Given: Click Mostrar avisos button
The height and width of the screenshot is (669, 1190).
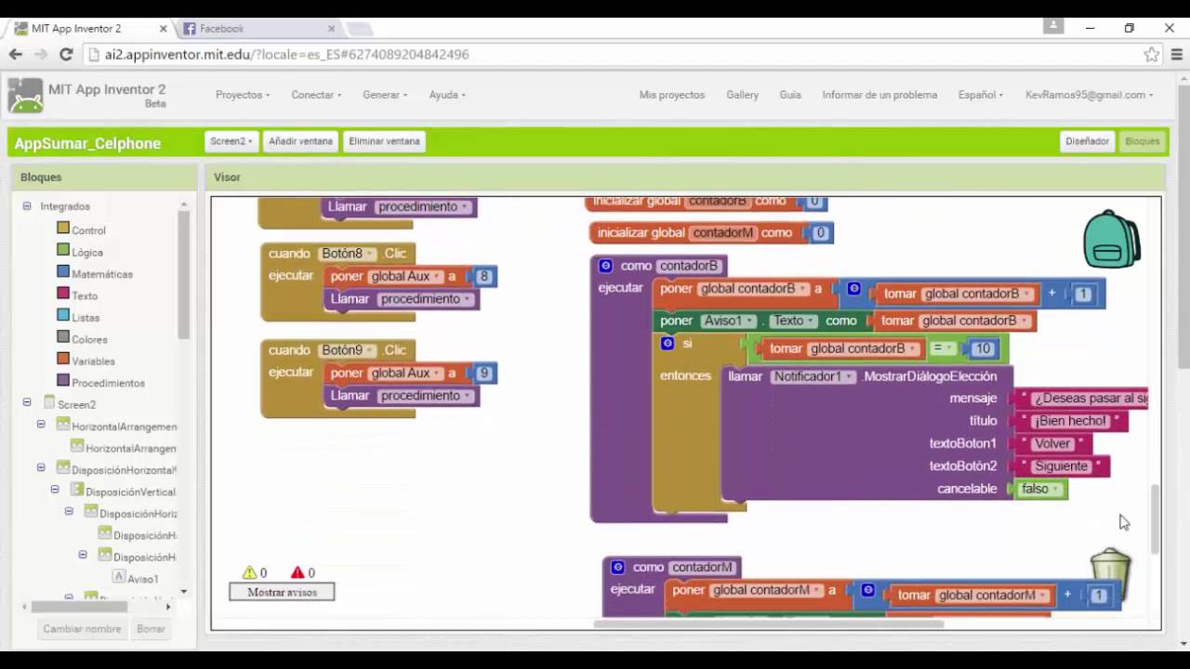Looking at the screenshot, I should [282, 592].
